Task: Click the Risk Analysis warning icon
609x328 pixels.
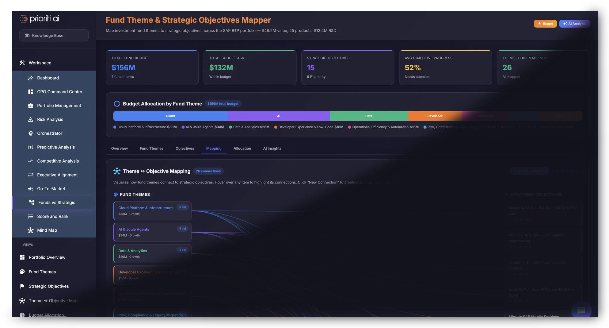Action: [x=30, y=119]
